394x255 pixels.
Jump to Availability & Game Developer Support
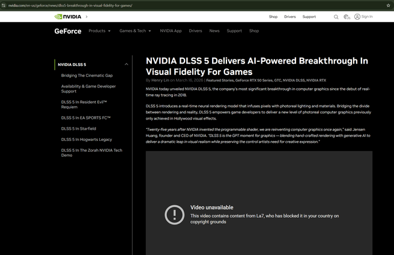pyautogui.click(x=88, y=89)
